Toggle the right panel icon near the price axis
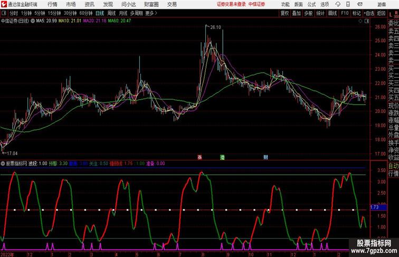399x257 pixels. 367,21
